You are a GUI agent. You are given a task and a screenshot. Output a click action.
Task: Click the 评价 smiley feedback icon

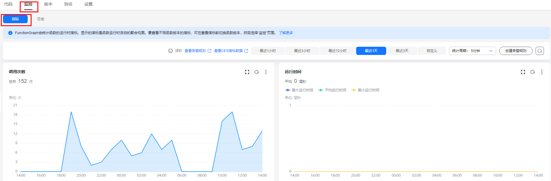pos(170,51)
